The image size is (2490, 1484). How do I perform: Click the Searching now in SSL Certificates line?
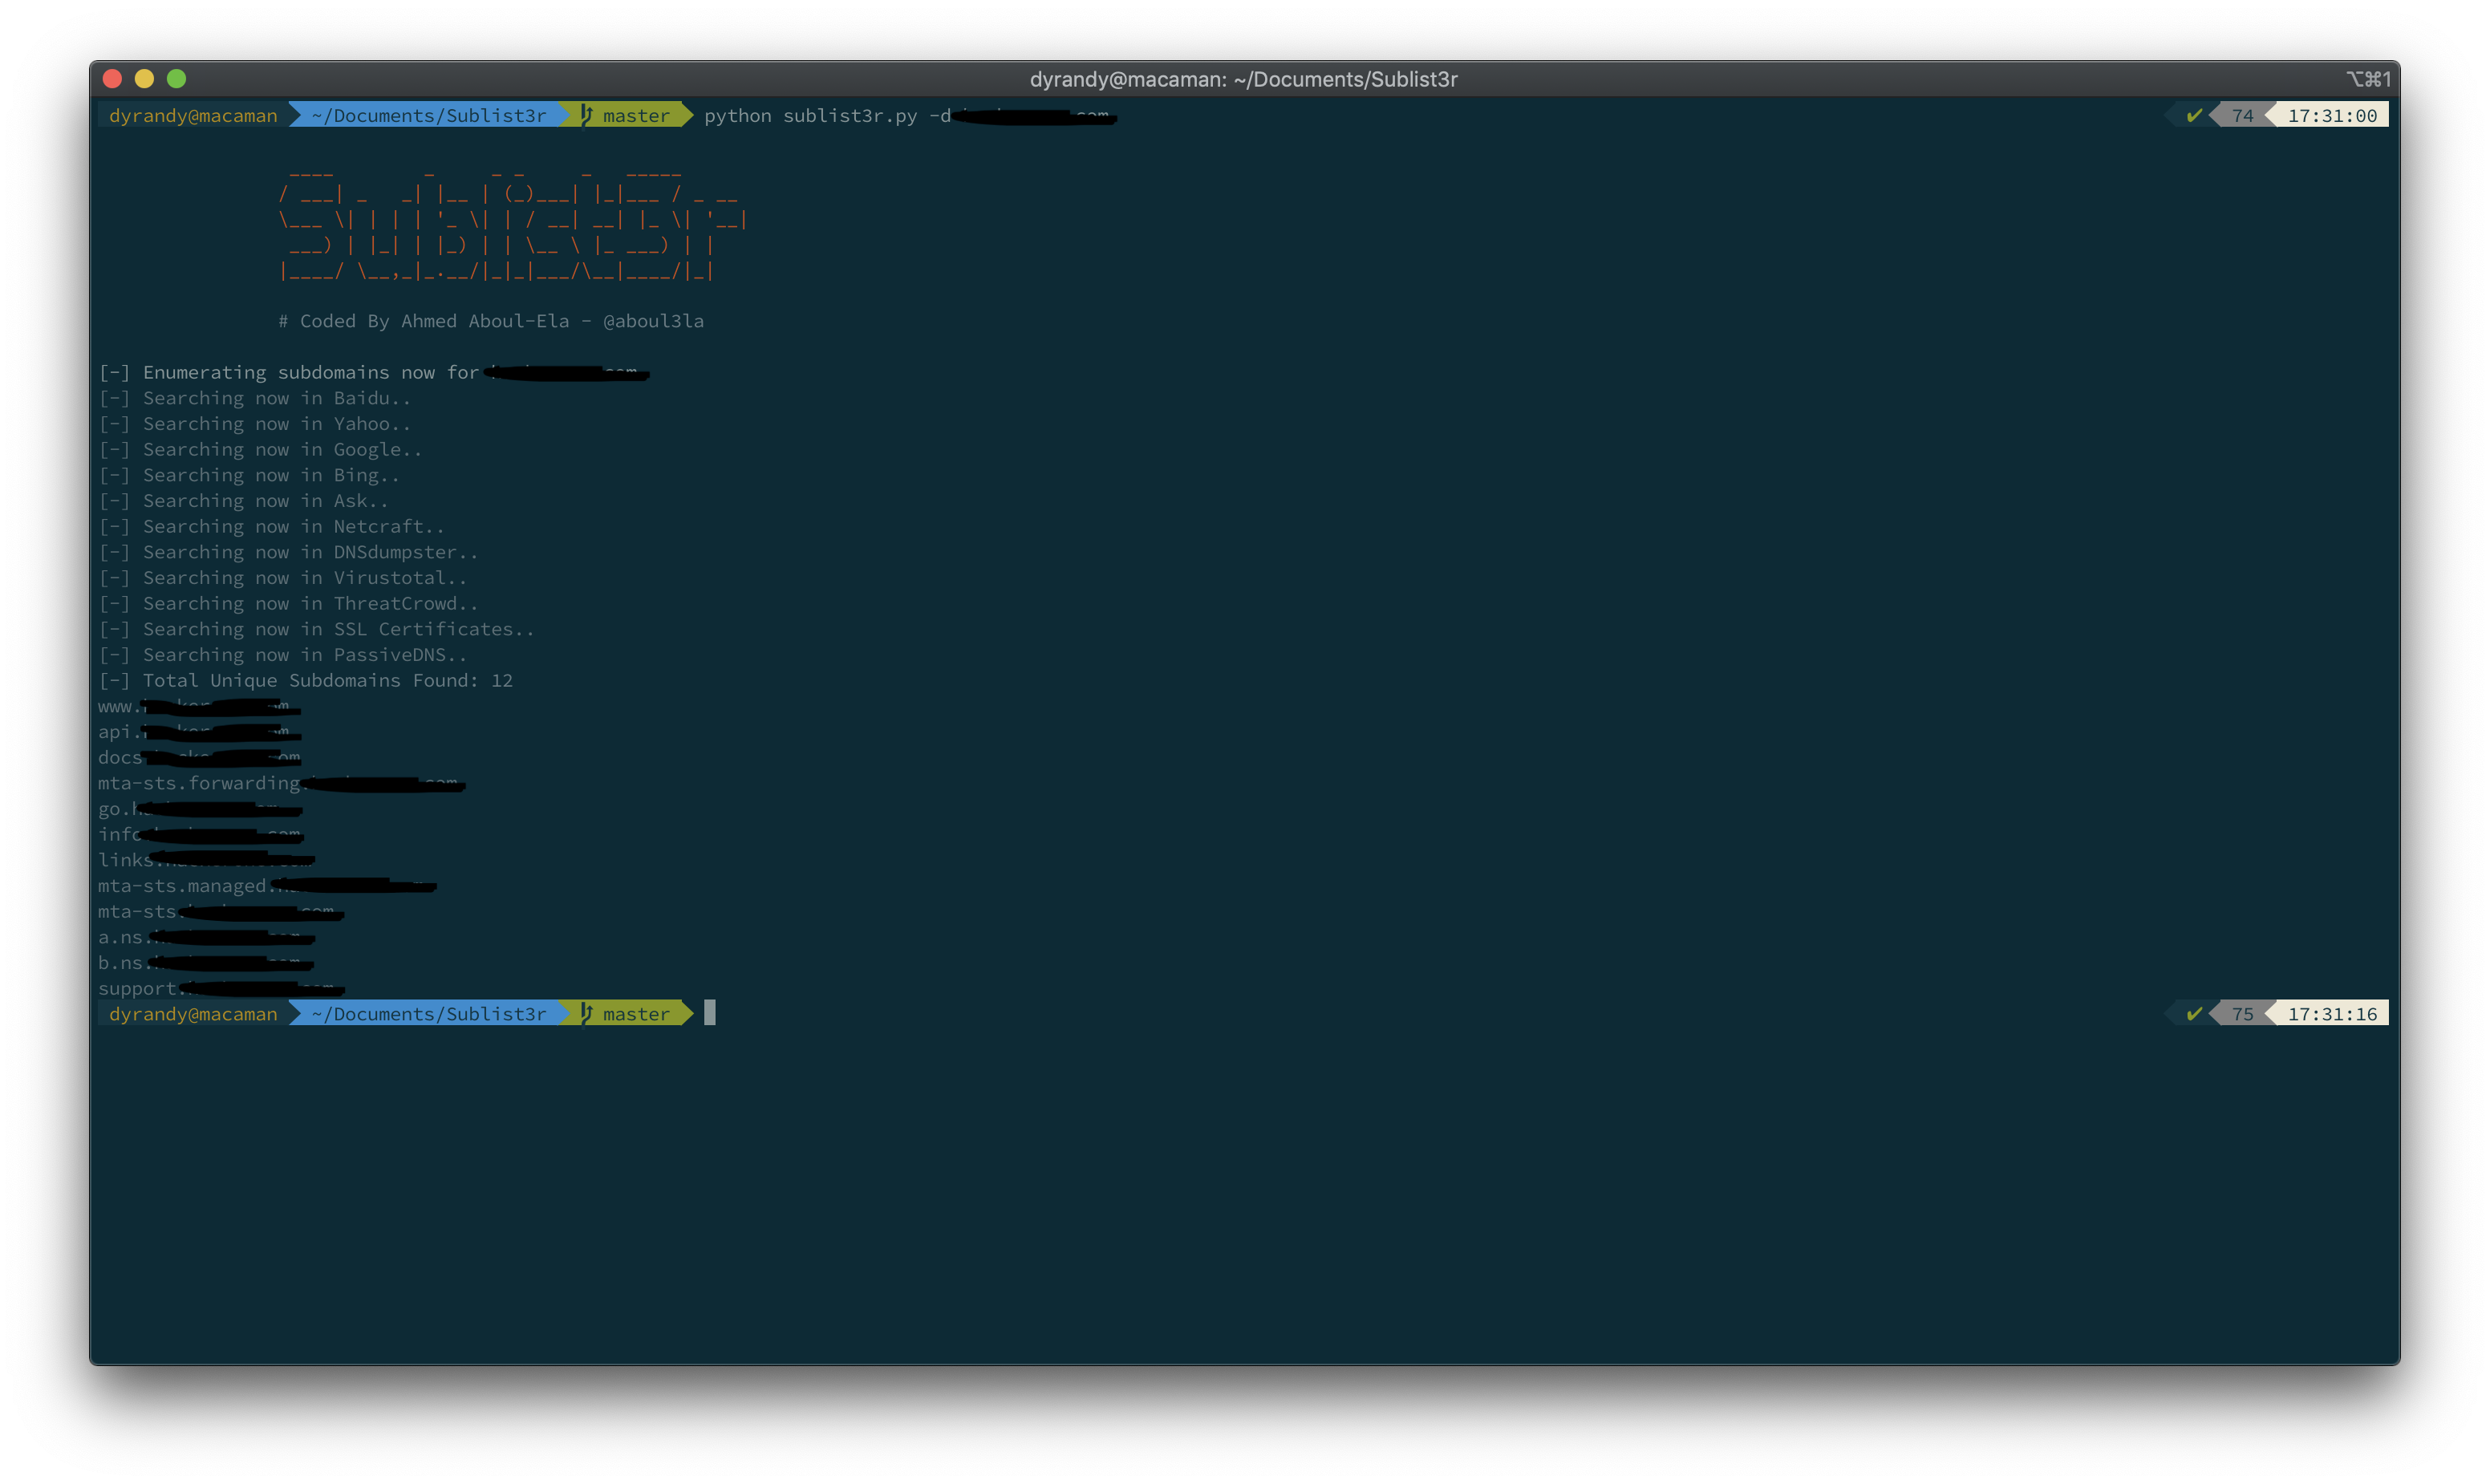(x=317, y=629)
